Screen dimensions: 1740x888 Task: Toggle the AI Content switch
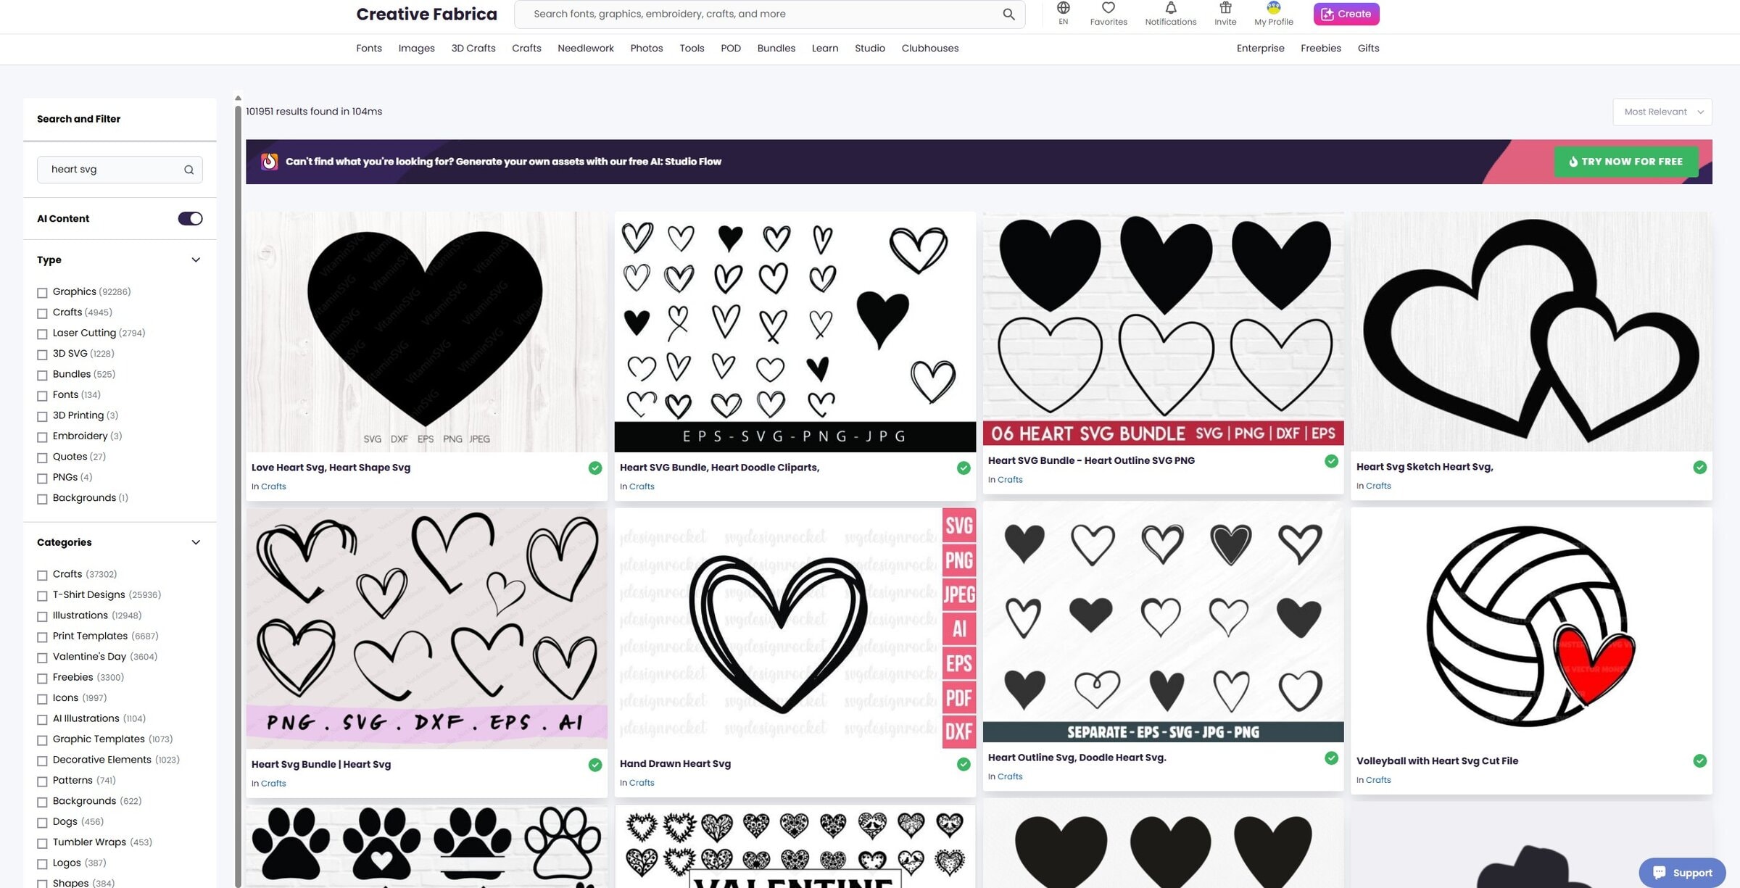tap(190, 219)
